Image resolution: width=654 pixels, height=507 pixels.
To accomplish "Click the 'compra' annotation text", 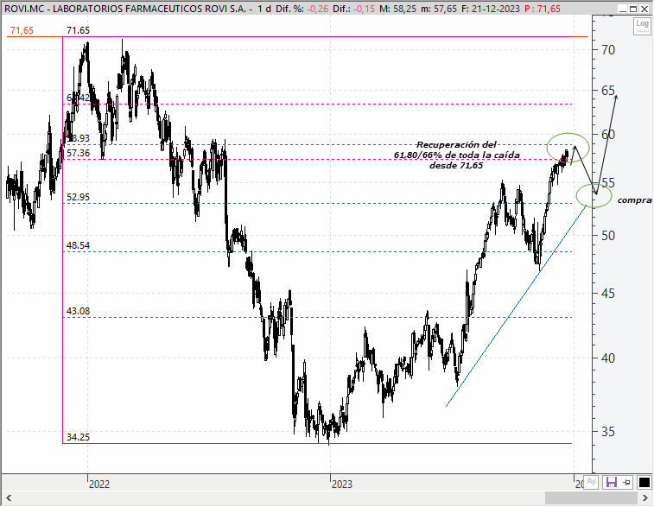I will click(x=634, y=200).
